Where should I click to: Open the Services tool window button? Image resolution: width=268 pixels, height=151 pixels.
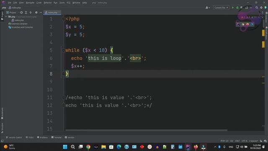tap(70, 138)
